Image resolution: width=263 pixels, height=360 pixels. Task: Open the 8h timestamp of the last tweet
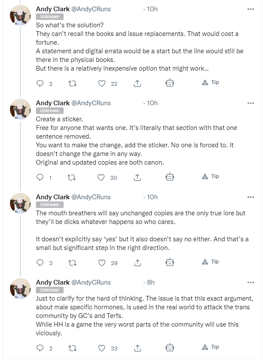click(151, 282)
